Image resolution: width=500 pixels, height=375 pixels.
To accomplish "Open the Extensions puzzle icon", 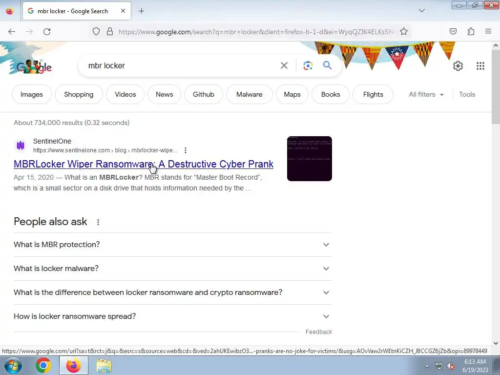I will click(x=471, y=31).
